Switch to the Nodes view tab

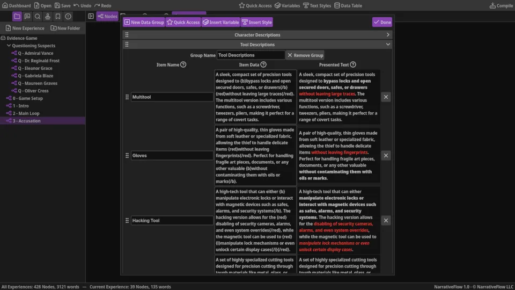(107, 17)
